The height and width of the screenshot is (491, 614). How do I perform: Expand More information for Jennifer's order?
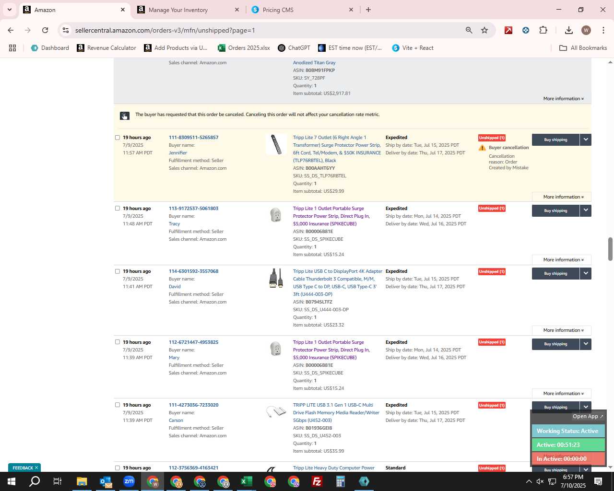562,197
